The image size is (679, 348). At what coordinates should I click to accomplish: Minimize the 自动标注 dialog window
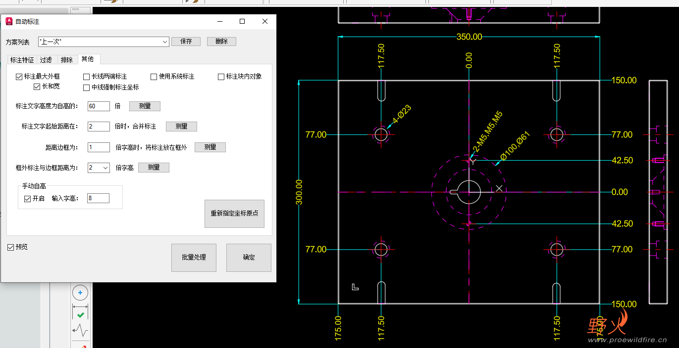(219, 21)
